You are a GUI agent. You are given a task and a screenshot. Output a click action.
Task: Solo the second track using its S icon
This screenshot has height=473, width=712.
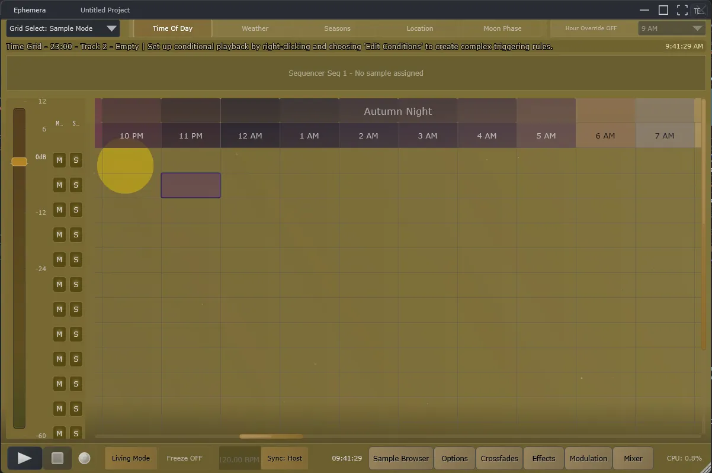click(76, 185)
